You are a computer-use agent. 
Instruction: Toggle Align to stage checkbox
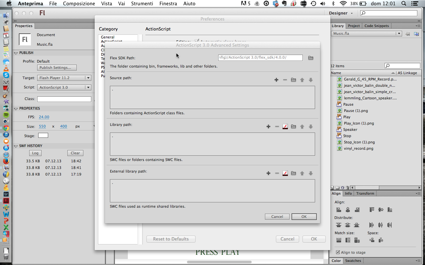pos(338,252)
